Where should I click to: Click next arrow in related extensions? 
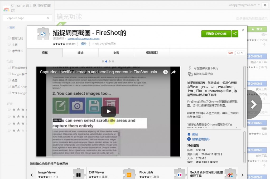pos(243,175)
